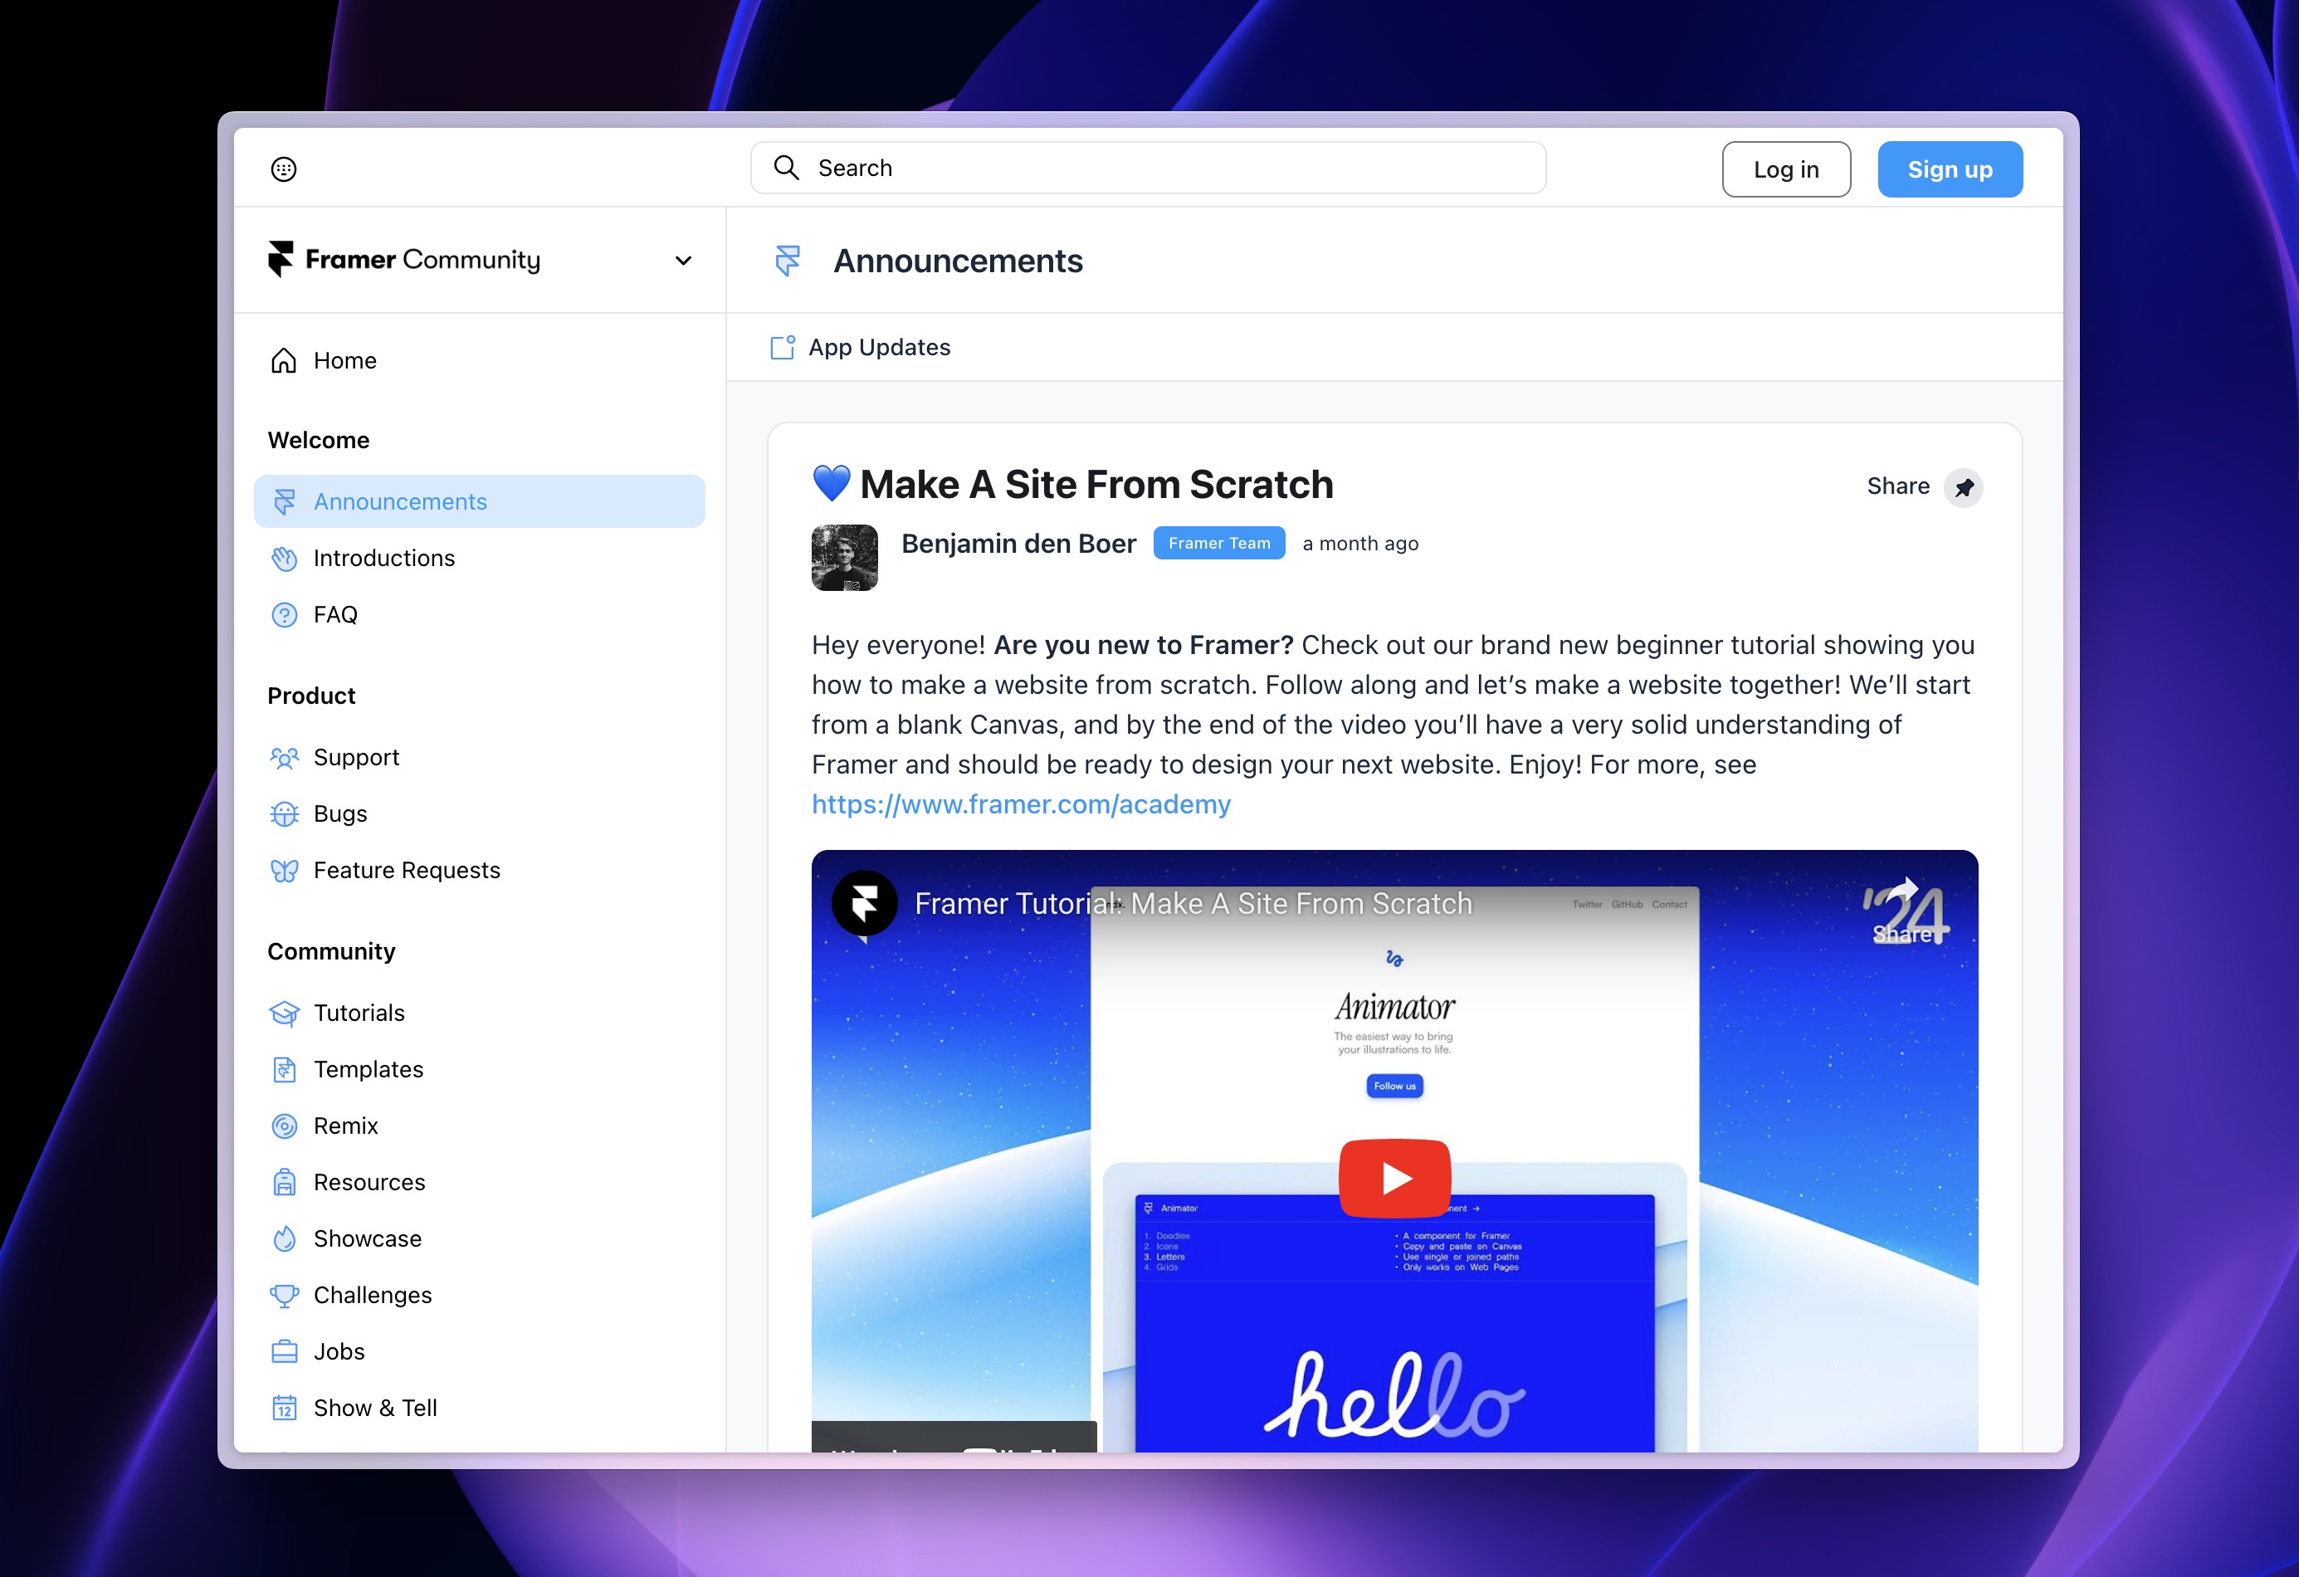Go to Home in the sidebar
Viewport: 2299px width, 1577px height.
[x=344, y=361]
